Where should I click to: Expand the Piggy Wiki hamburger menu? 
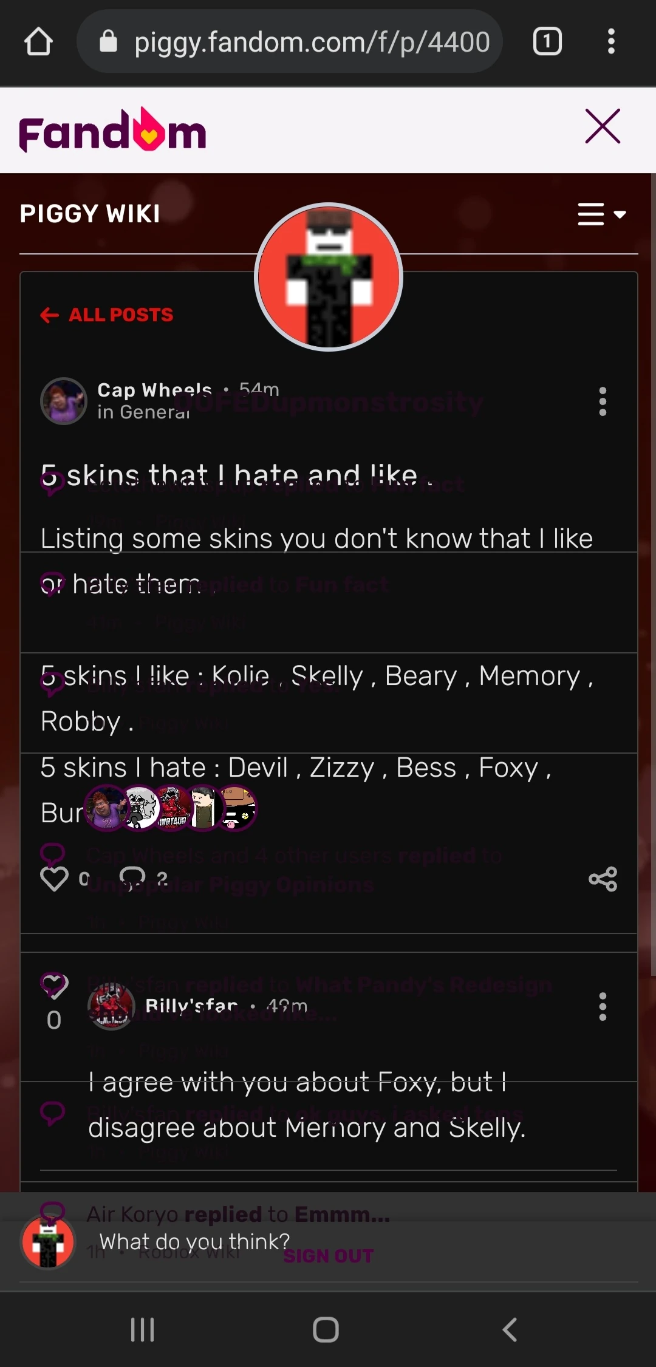click(601, 214)
